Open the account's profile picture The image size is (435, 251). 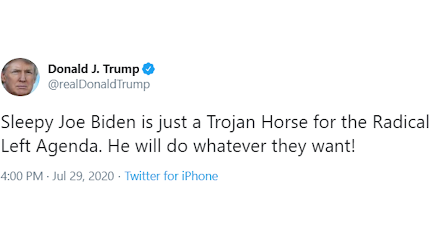click(20, 77)
